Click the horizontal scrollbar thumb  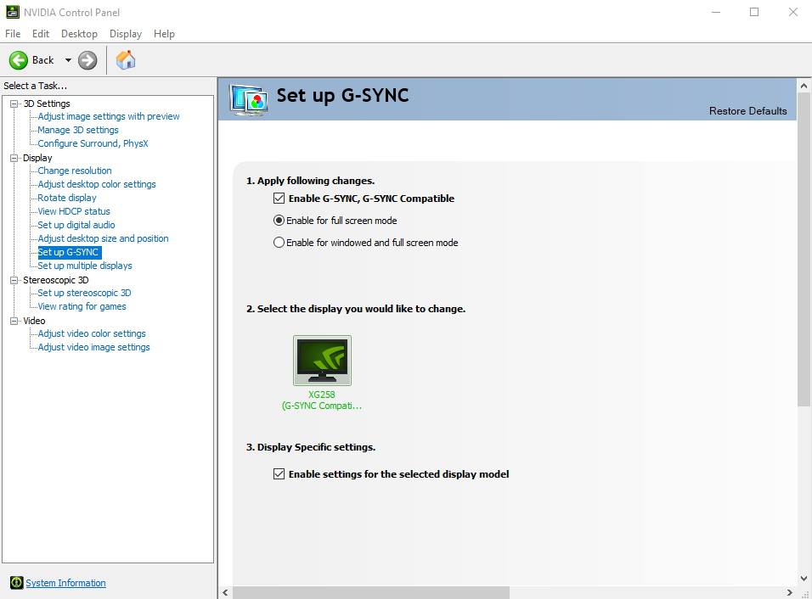pyautogui.click(x=371, y=592)
